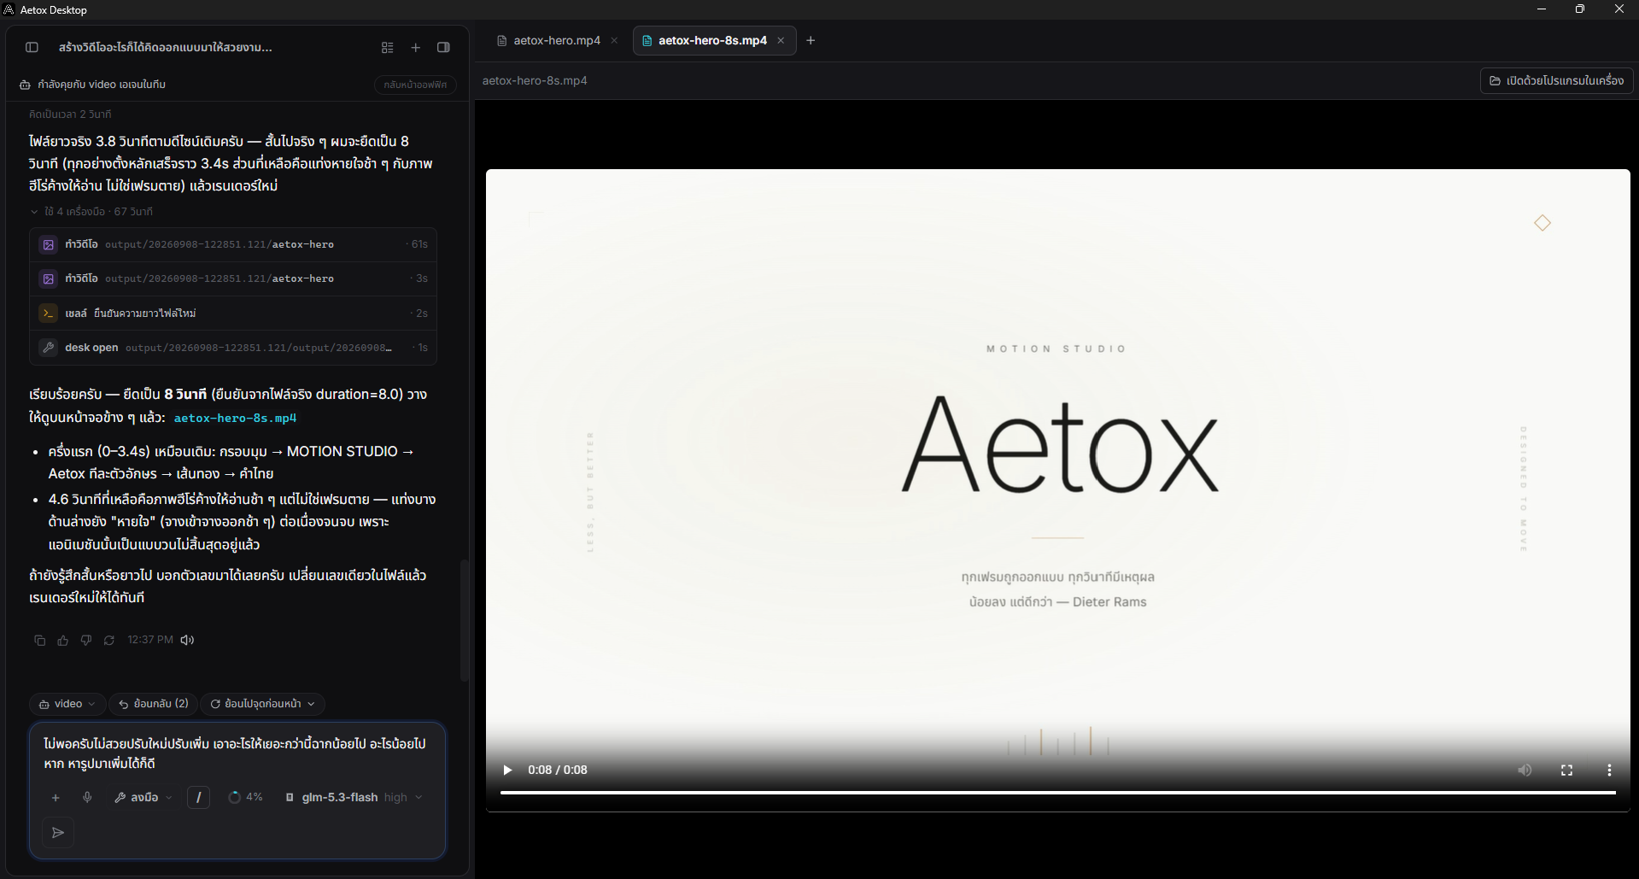Image resolution: width=1639 pixels, height=879 pixels.
Task: Click the aetox-hero-8s.mp4 file name label
Action: [x=535, y=80]
